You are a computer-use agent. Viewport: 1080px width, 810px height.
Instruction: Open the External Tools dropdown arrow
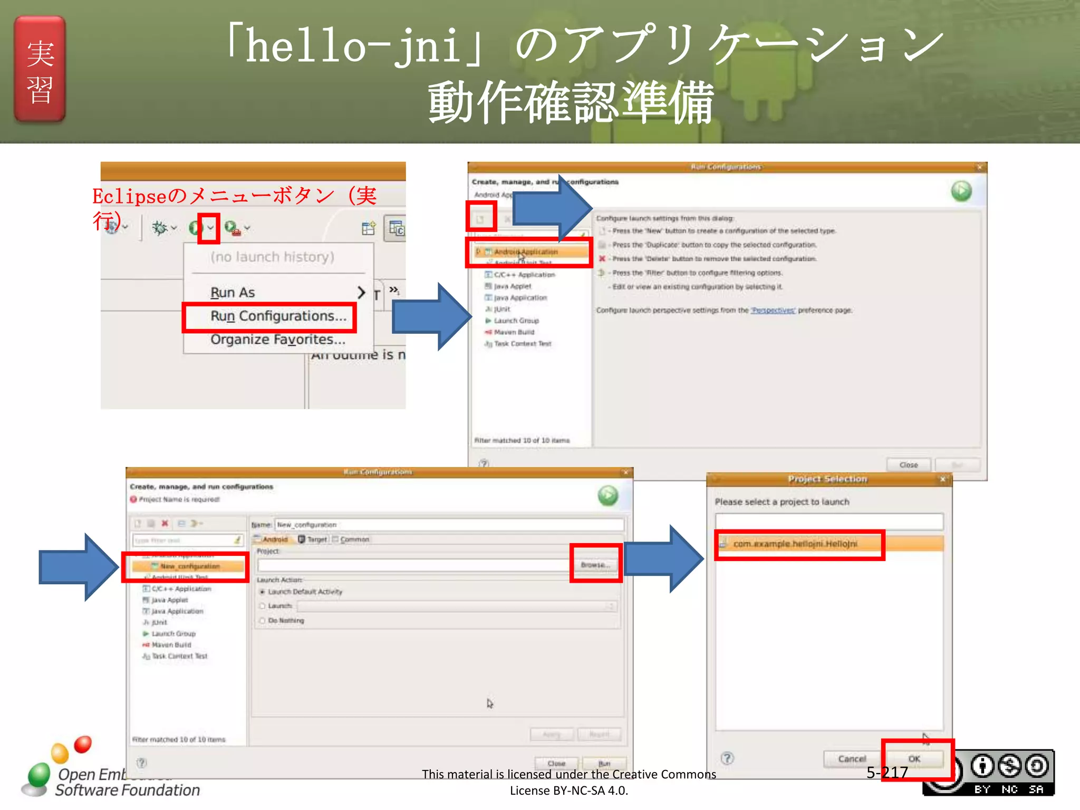tap(247, 228)
